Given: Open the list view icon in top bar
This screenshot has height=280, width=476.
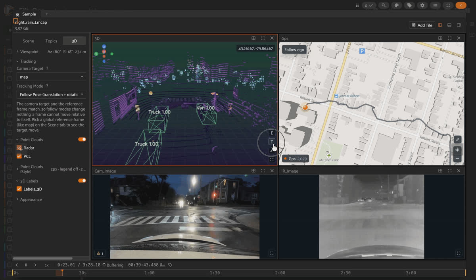Looking at the screenshot, I should point(436,6).
